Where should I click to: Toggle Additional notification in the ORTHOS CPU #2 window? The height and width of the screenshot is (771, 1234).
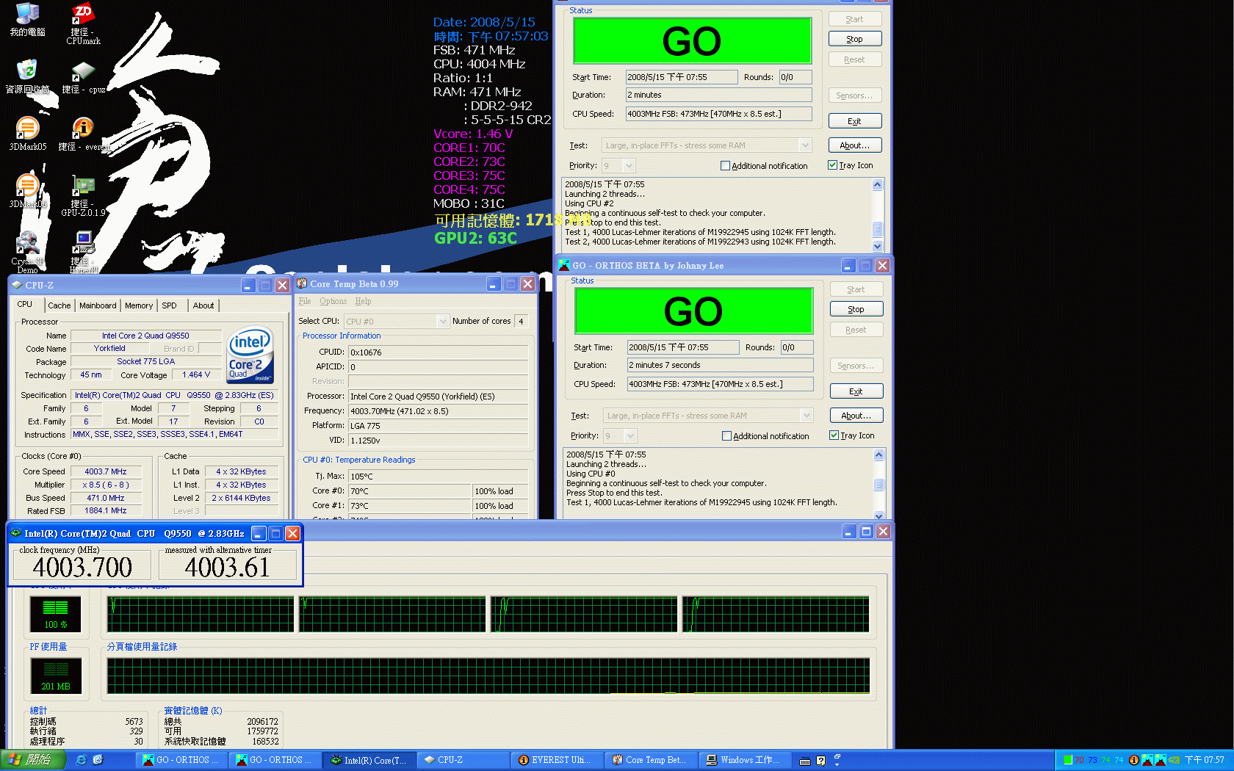(764, 166)
